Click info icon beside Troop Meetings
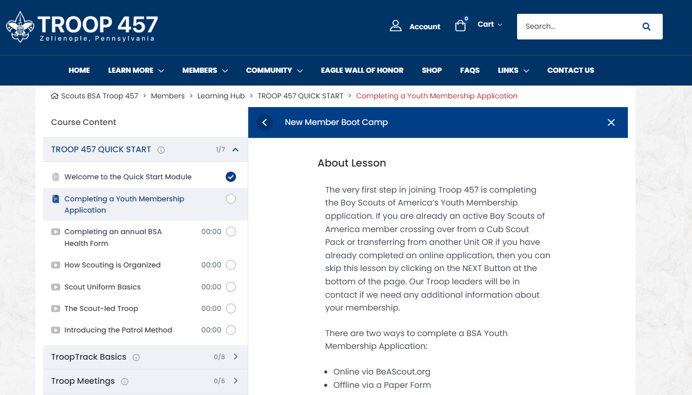Viewport: 692px width, 395px height. (x=125, y=382)
